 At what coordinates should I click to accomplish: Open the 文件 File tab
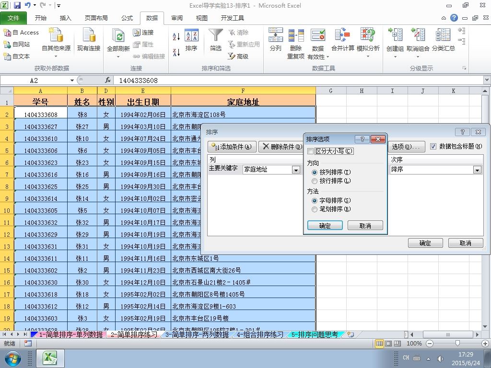[13, 18]
